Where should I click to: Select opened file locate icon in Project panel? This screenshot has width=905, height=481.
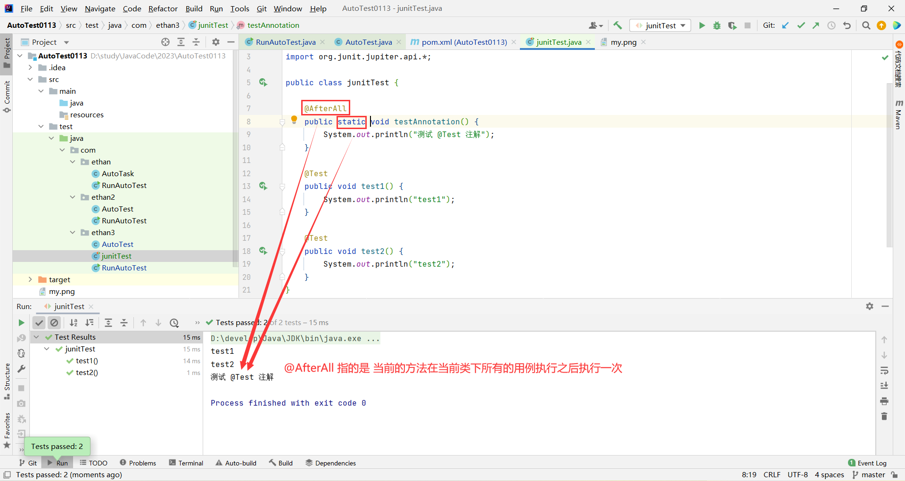[x=165, y=42]
